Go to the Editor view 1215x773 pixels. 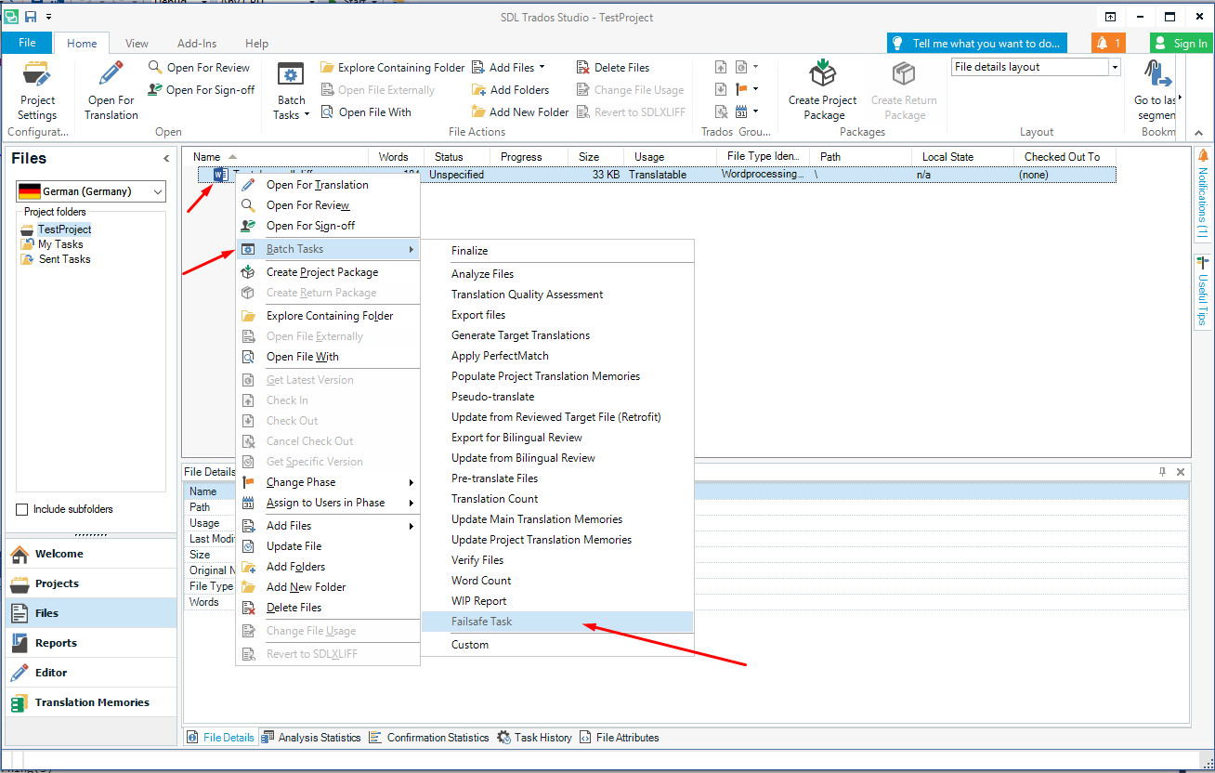point(90,673)
